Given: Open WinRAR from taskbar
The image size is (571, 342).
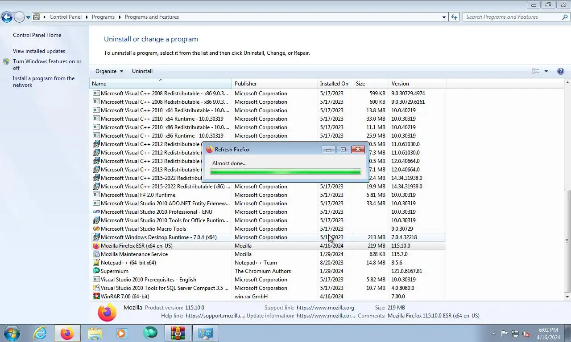Looking at the screenshot, I should [x=178, y=333].
